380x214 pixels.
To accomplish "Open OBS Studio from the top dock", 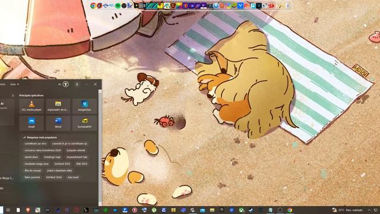I will pos(124,5).
